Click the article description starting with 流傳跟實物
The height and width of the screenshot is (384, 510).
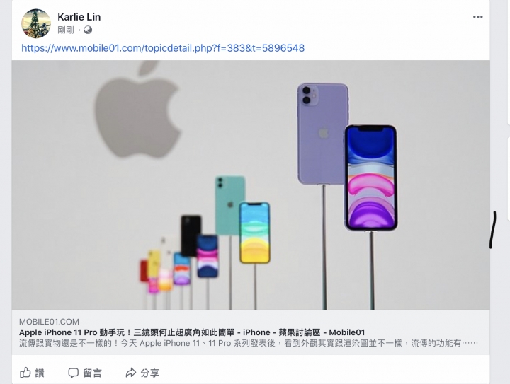tap(249, 343)
